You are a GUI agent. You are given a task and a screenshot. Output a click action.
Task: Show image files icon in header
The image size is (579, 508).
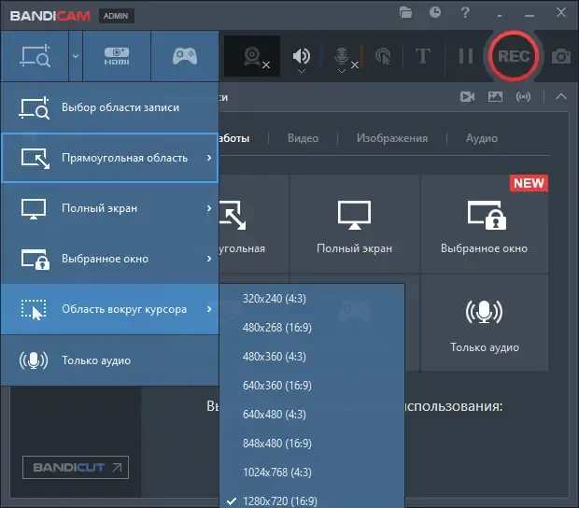click(495, 97)
